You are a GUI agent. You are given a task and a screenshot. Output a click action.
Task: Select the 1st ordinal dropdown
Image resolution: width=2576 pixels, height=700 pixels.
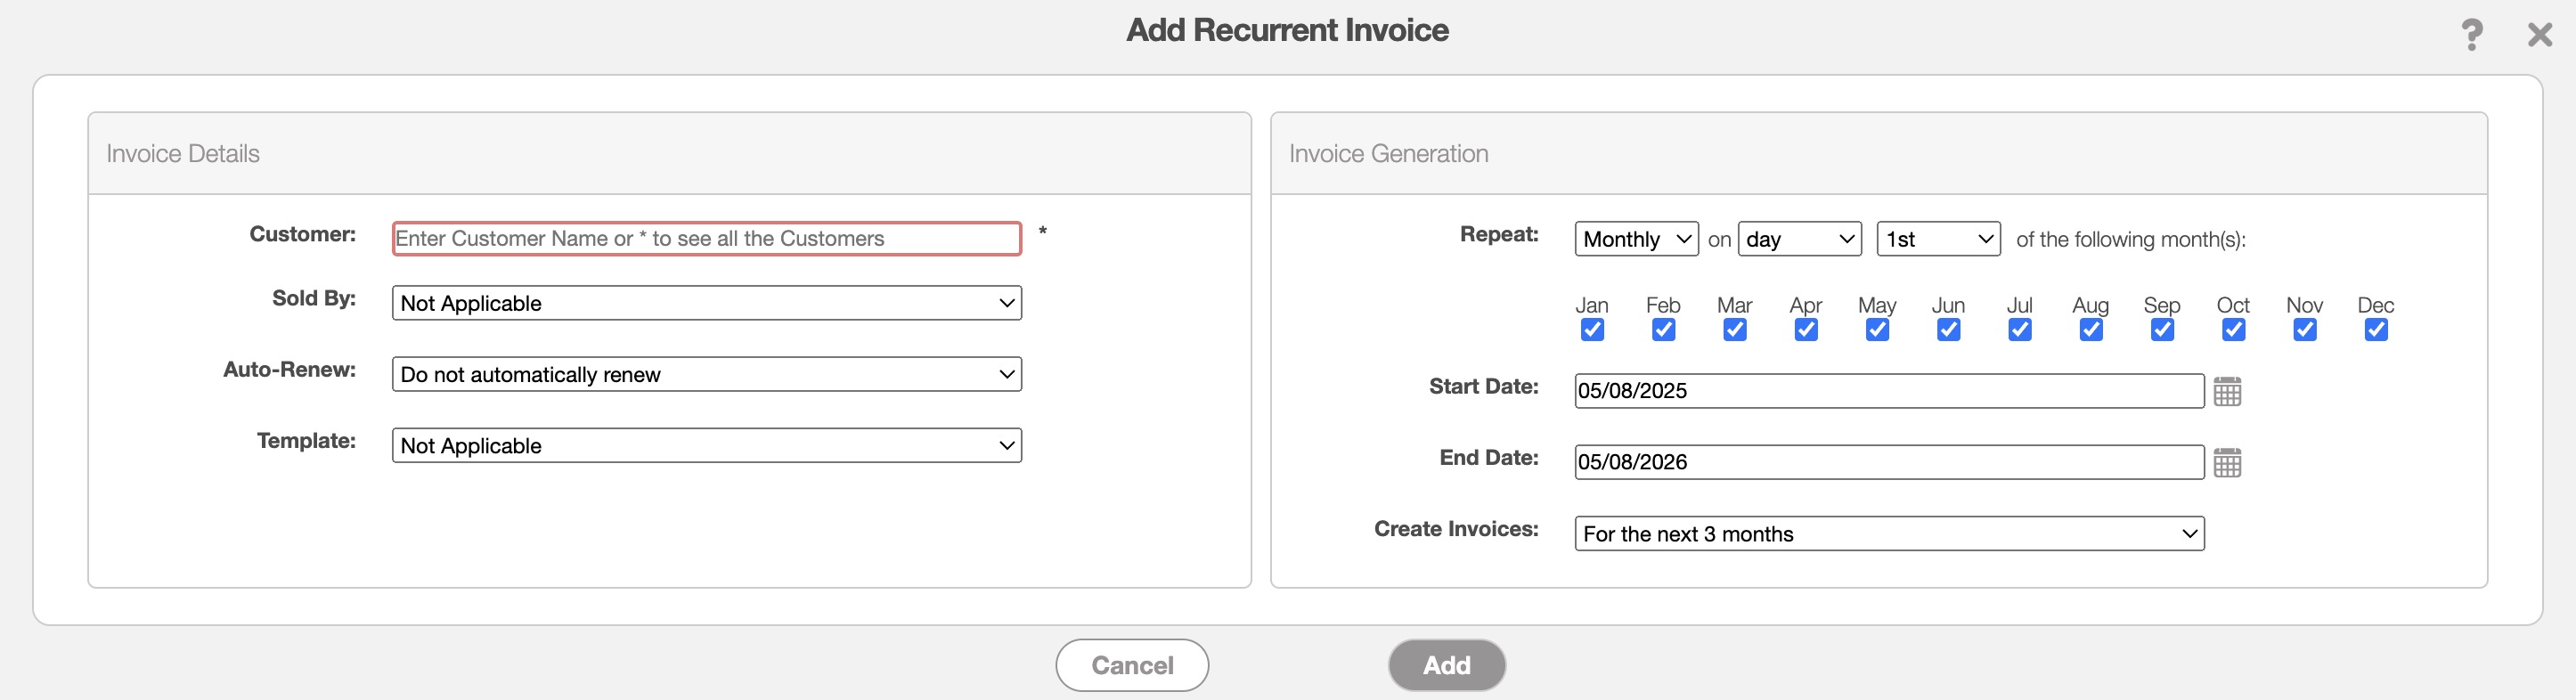coord(1938,239)
